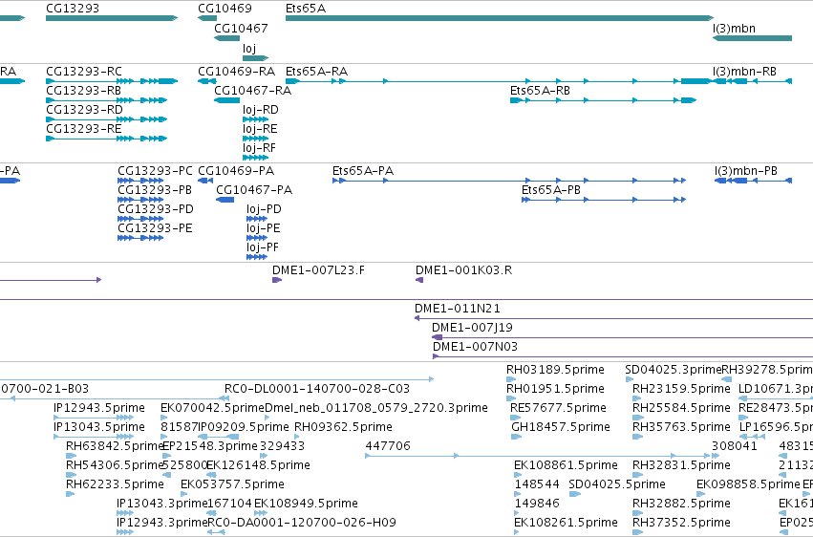Click protein Ets65A-PB
Screen dimensions: 813x537
click(x=550, y=190)
